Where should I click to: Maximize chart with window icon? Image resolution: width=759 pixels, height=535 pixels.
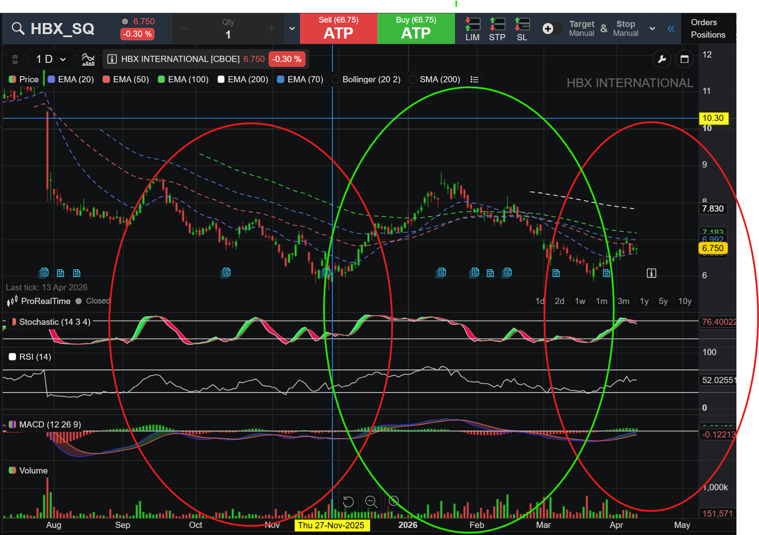[684, 59]
